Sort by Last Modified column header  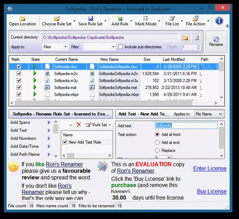[174, 59]
